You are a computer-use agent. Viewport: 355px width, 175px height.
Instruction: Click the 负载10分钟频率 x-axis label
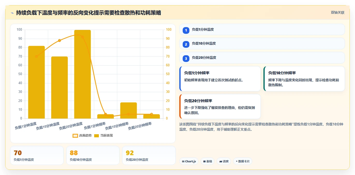pos(117,126)
